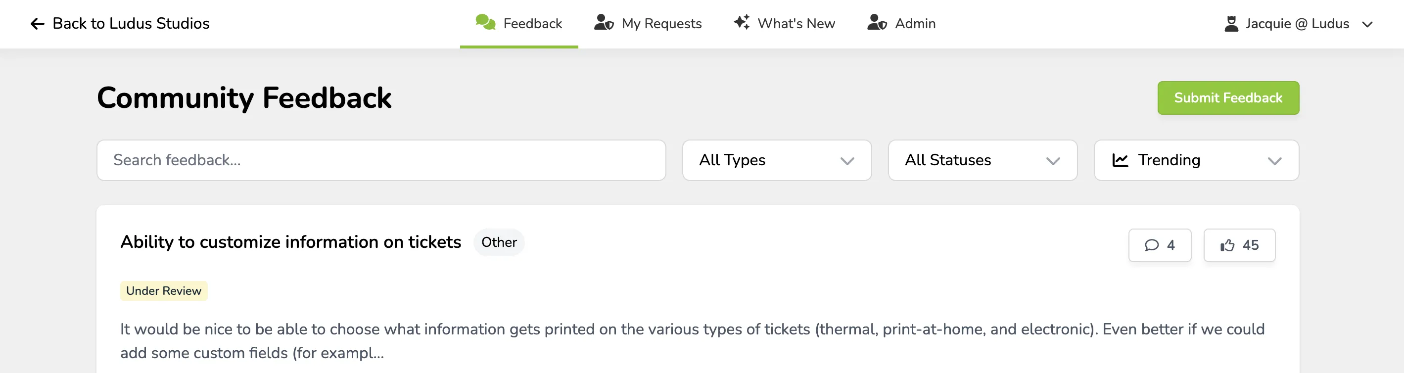
Task: Switch to the My Requests tab
Action: coord(648,23)
